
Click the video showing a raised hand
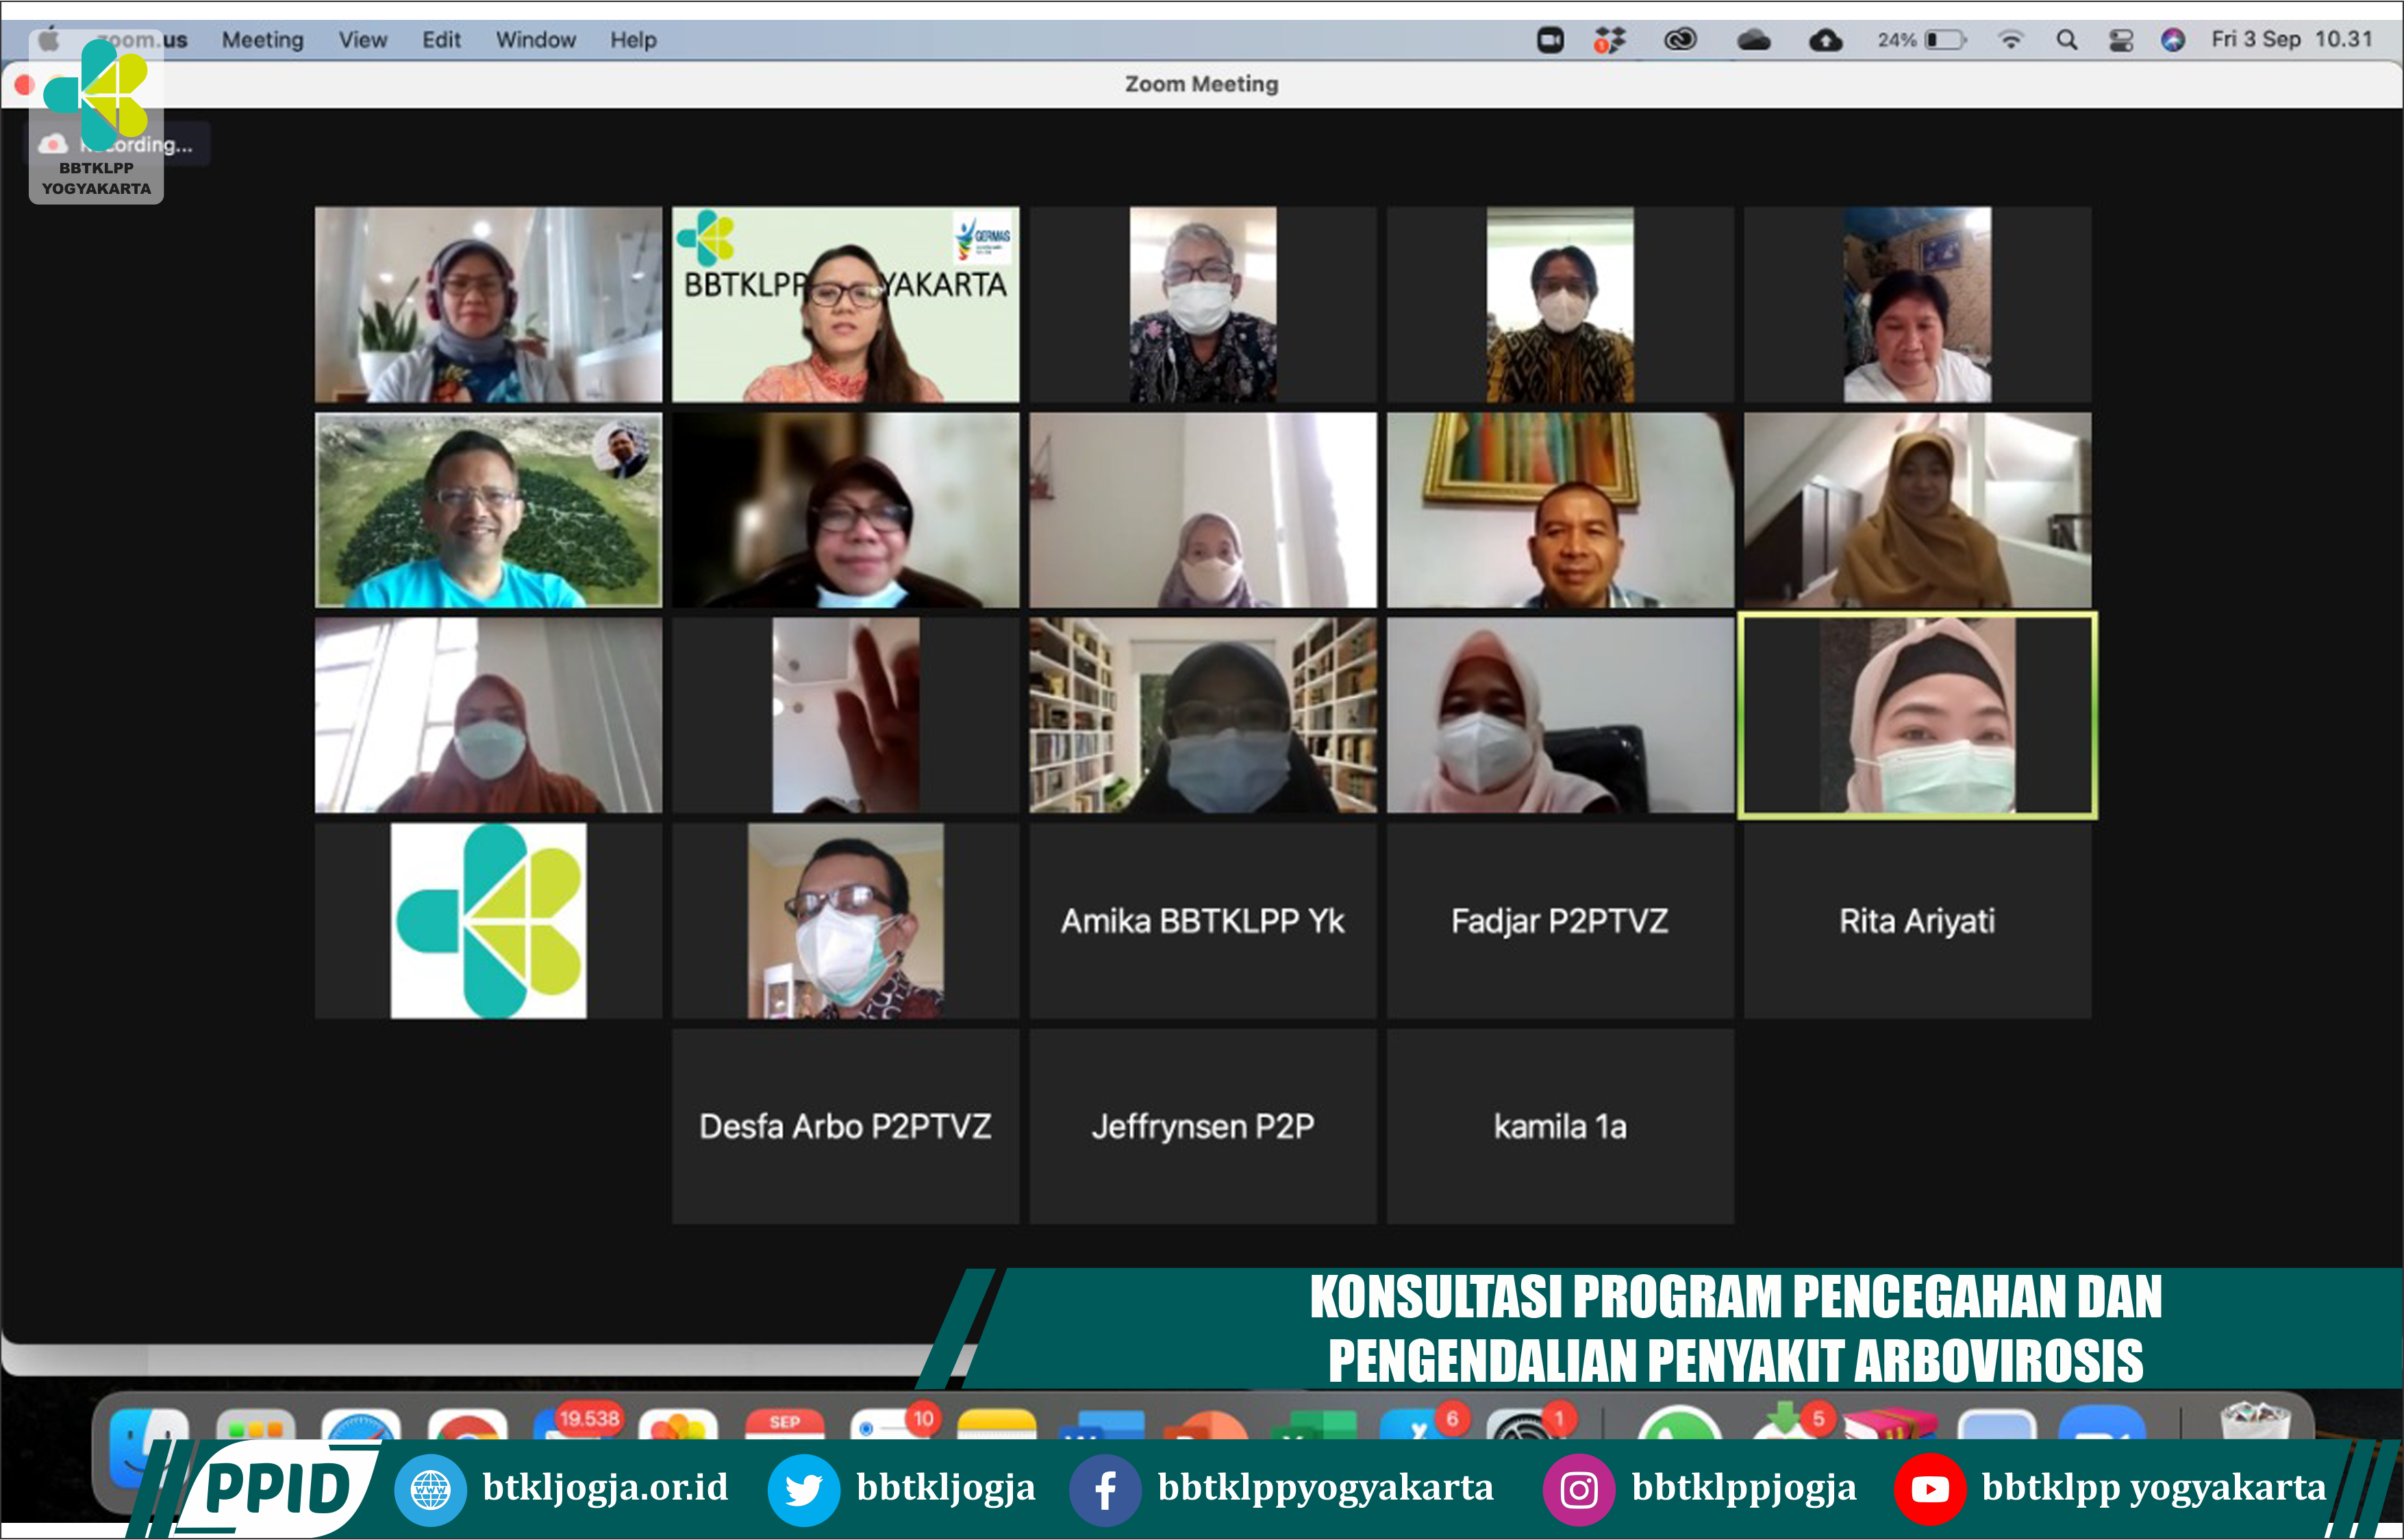coord(846,715)
